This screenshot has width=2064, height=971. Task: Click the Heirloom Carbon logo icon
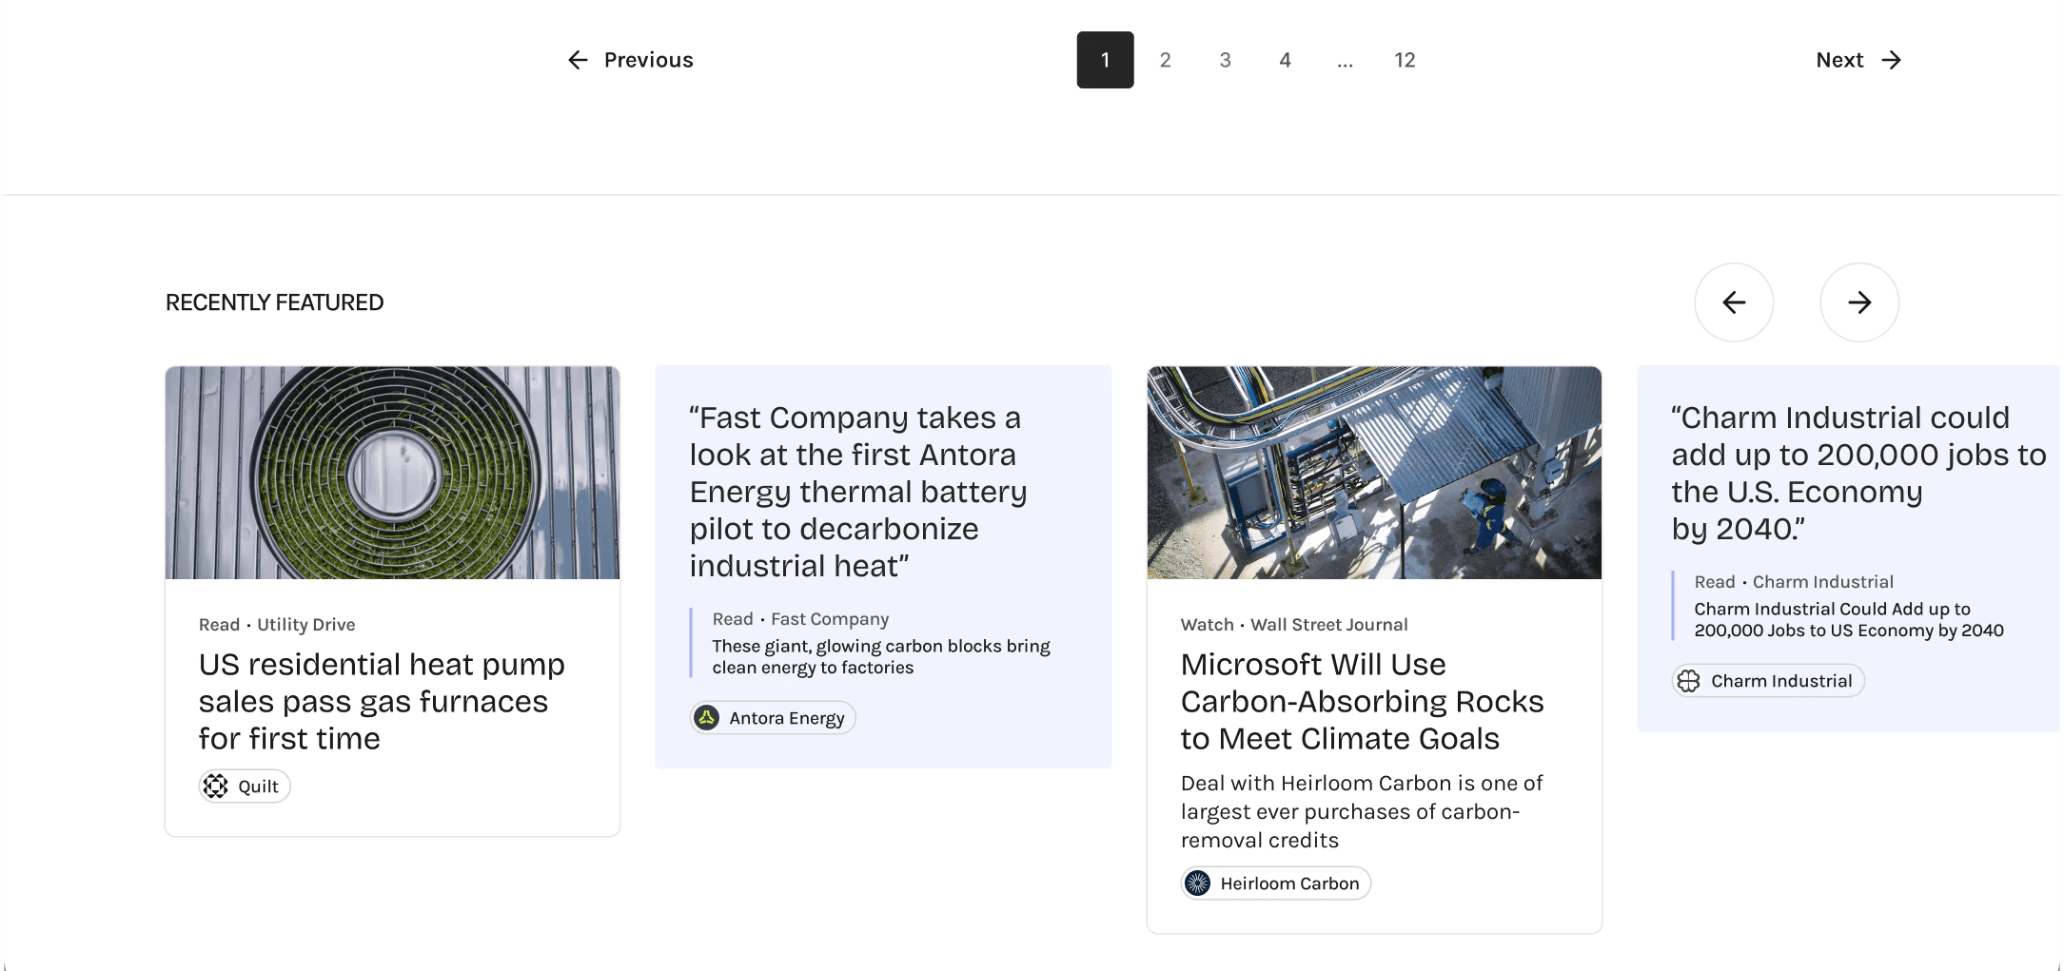pos(1198,884)
